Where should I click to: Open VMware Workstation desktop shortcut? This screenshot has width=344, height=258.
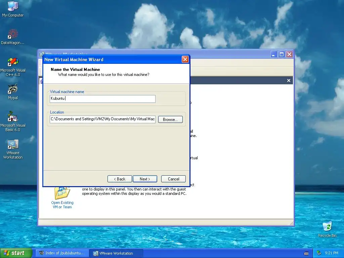[x=13, y=149]
